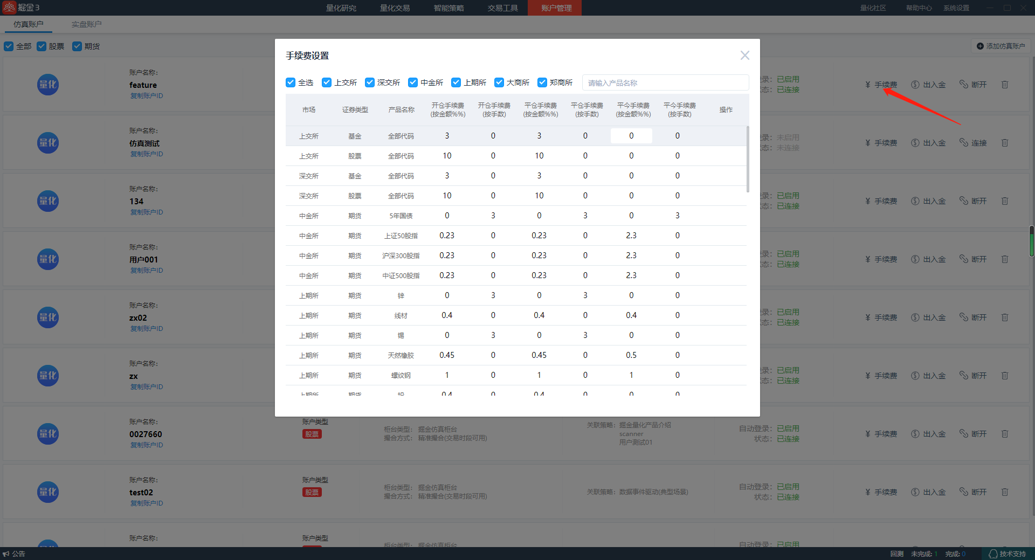Toggle the 全部 account filter checkbox
The image size is (1035, 560).
coord(9,46)
